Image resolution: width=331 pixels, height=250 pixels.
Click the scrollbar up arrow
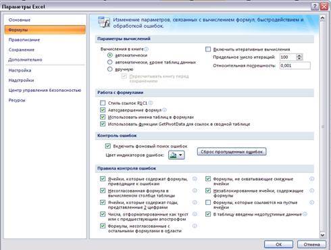[322, 18]
